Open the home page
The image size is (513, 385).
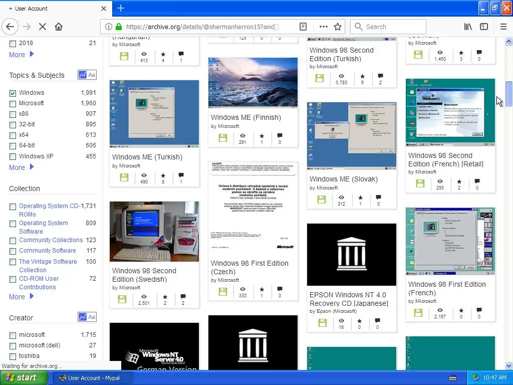pyautogui.click(x=59, y=27)
